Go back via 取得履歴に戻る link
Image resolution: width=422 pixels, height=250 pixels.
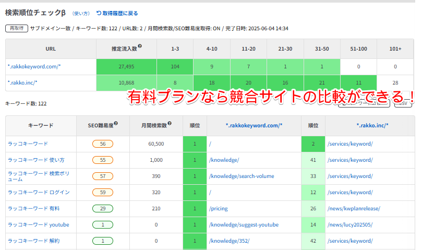coord(117,13)
